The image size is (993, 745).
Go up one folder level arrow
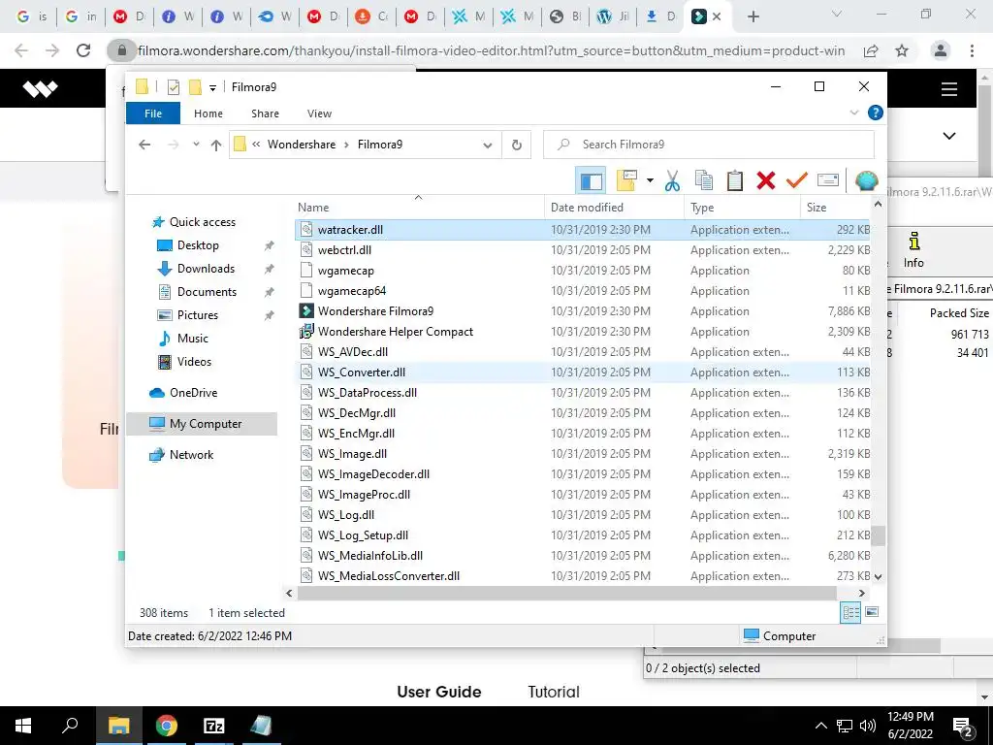click(x=216, y=146)
